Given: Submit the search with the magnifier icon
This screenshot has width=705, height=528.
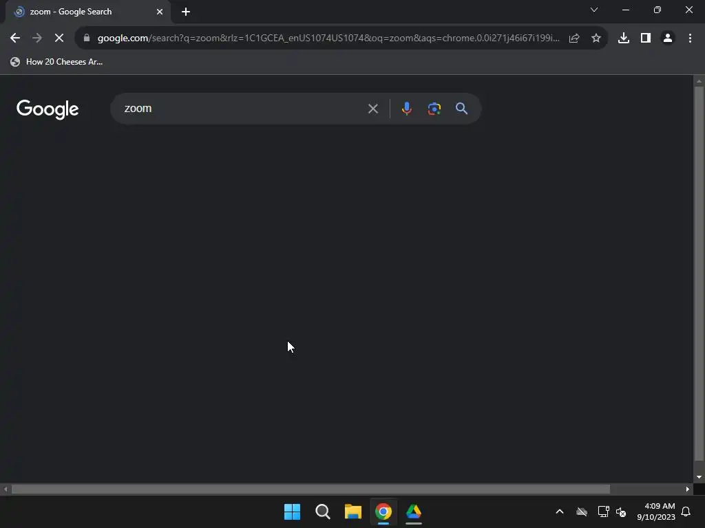Looking at the screenshot, I should point(461,109).
